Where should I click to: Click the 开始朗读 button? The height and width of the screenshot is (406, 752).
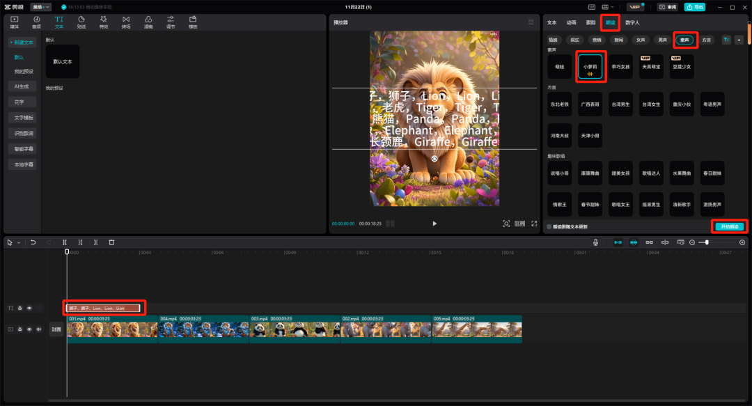pyautogui.click(x=729, y=226)
